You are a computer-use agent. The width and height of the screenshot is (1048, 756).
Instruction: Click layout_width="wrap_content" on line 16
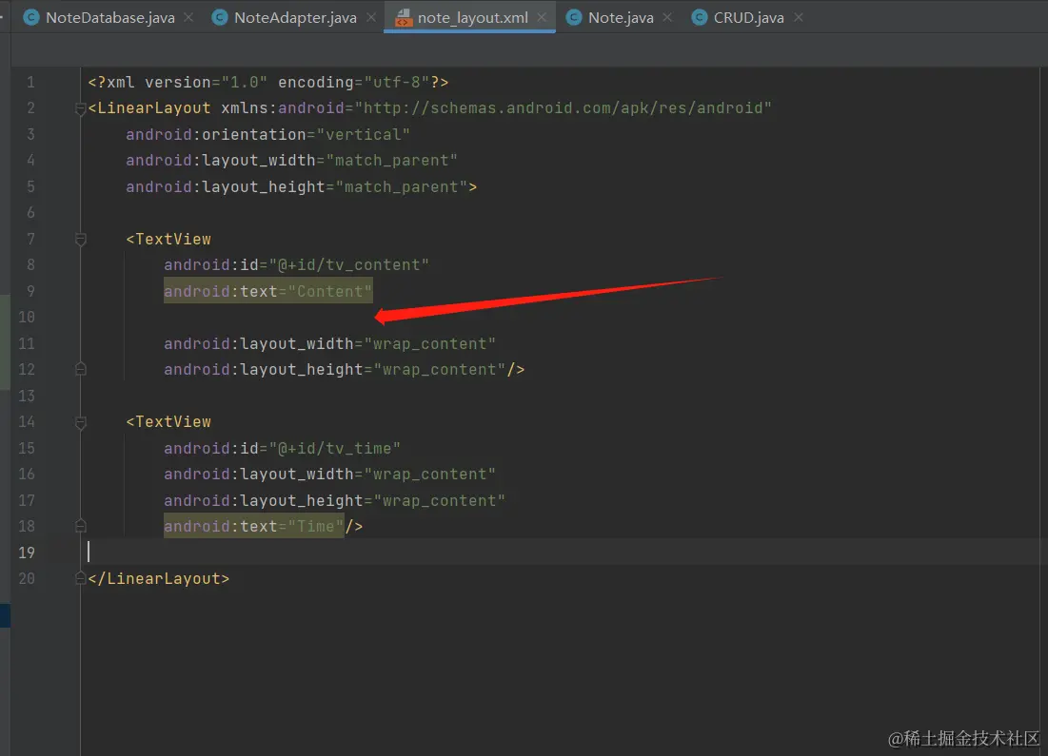[x=329, y=475]
